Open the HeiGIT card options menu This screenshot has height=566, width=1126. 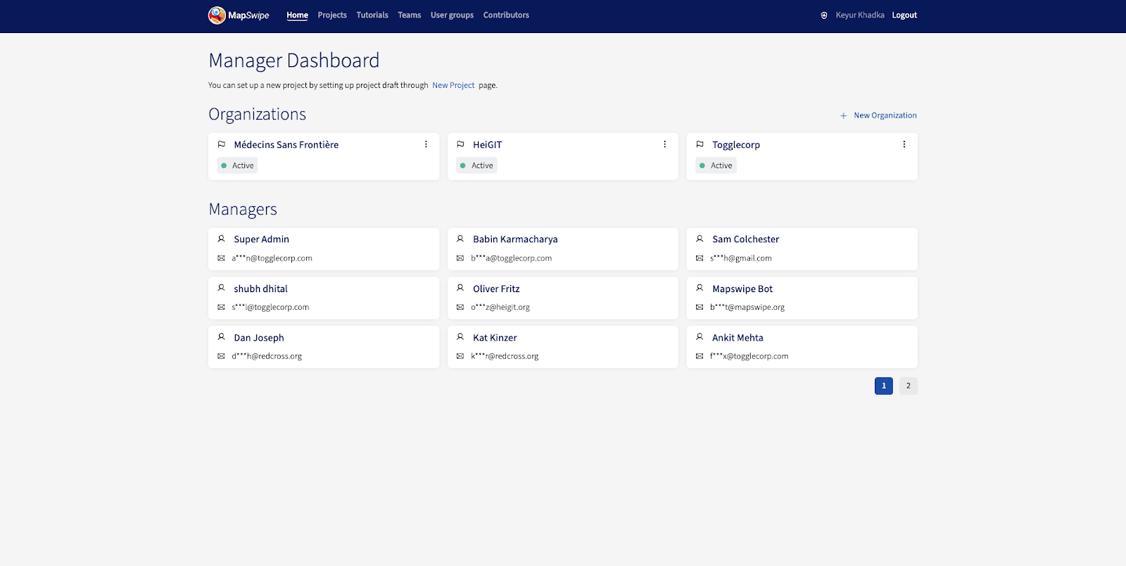click(664, 144)
